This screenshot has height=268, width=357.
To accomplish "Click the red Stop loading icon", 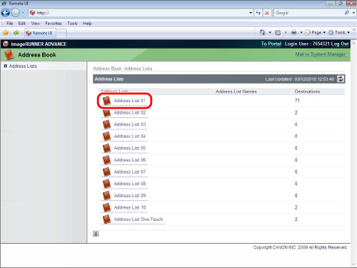I will [267, 13].
